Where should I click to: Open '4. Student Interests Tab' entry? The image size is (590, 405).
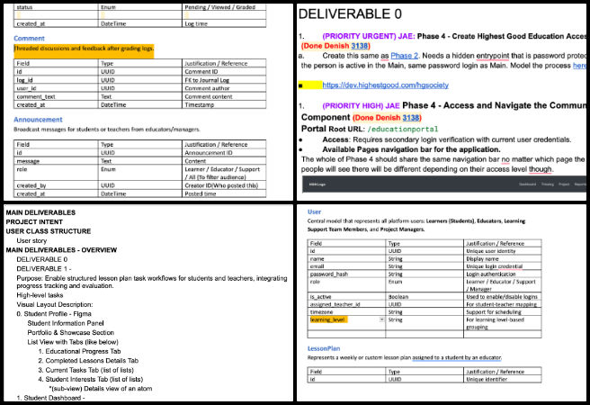[91, 380]
